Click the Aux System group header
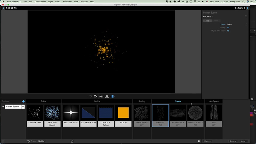Image resolution: width=256 pixels, height=144 pixels. click(214, 101)
